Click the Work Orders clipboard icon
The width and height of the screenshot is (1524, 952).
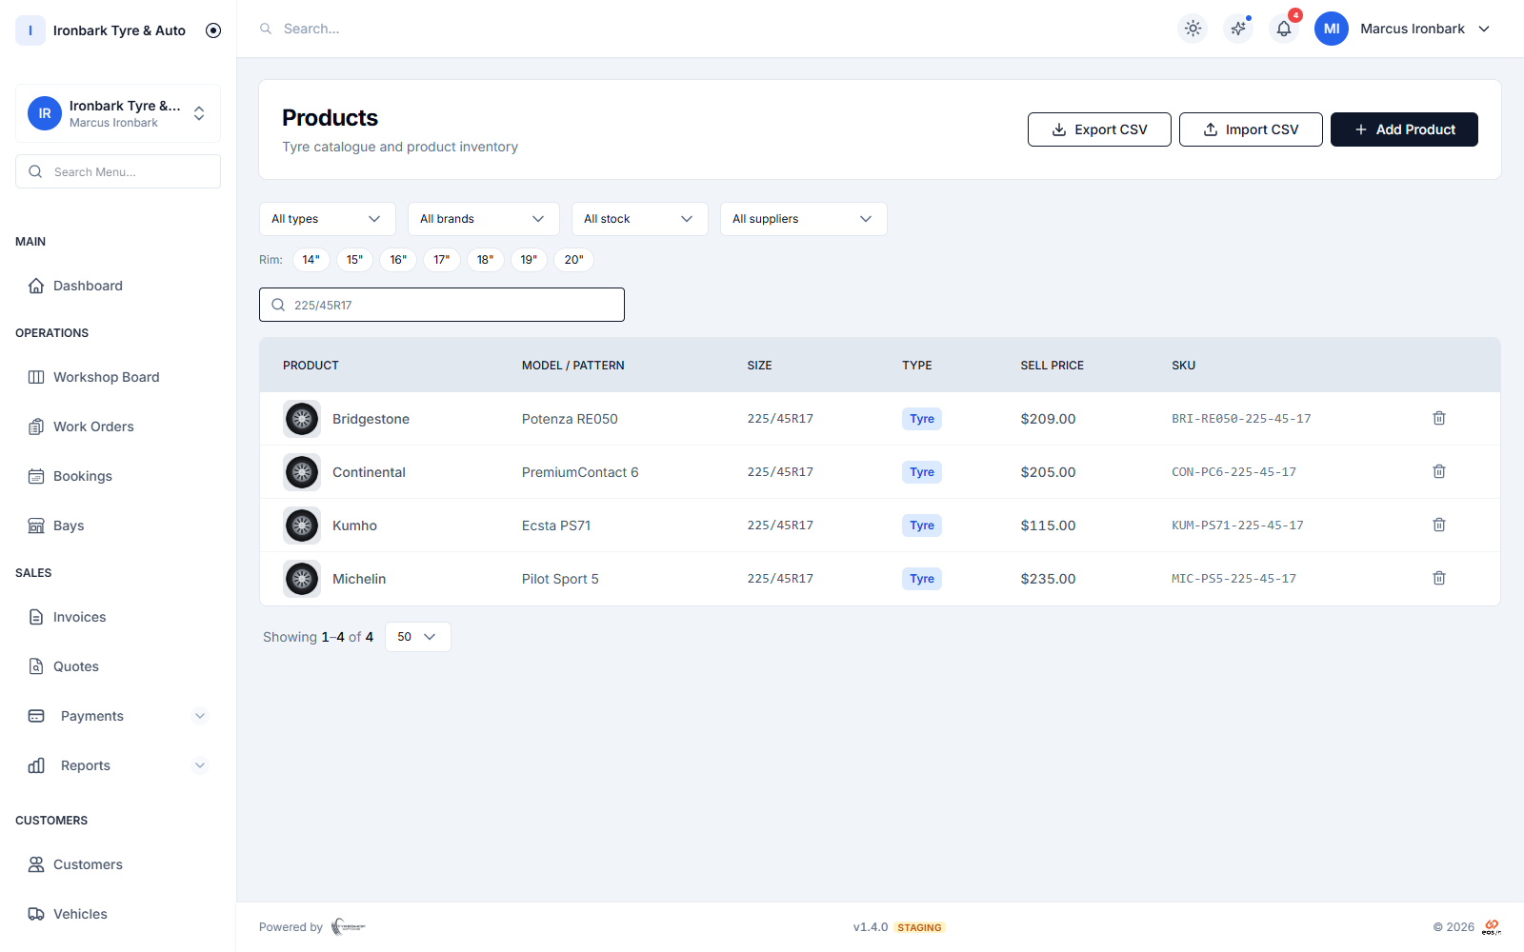(x=36, y=426)
